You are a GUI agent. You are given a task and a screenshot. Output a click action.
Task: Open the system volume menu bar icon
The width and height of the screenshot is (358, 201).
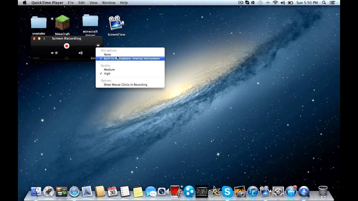[x=283, y=3]
